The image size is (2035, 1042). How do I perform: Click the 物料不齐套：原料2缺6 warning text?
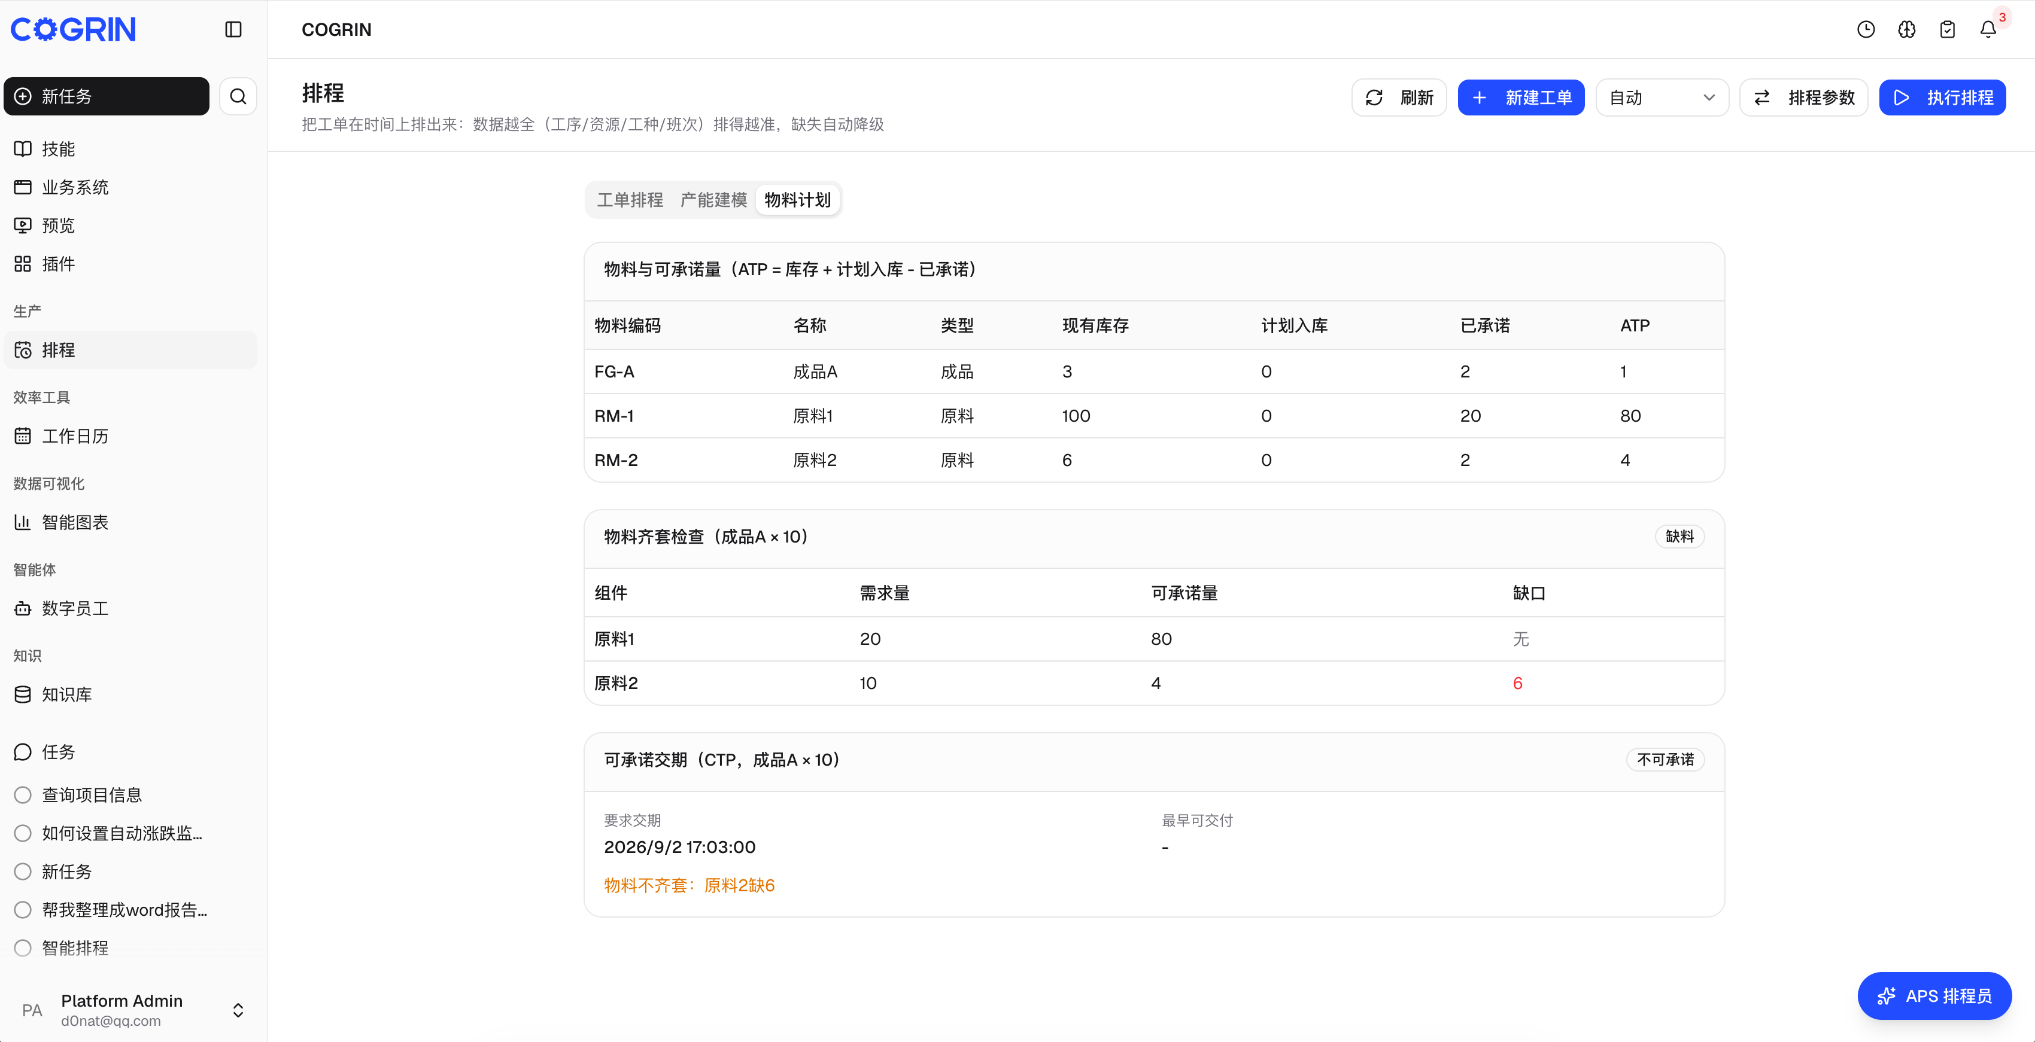689,886
